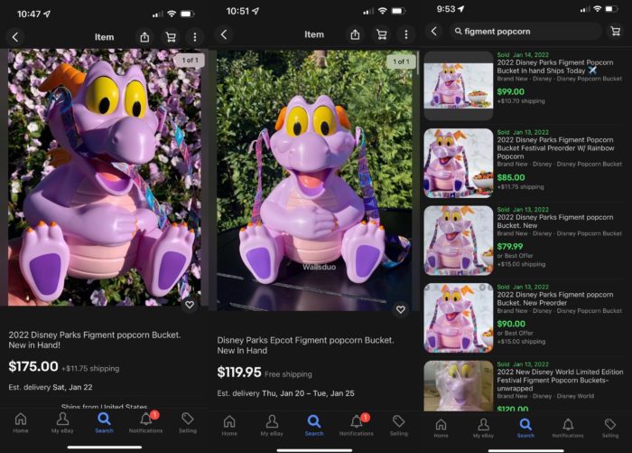Click title 'Disney Parks Epcot Figment popcorn Bucket'
Viewport: 632px width, 453px height.
tap(305, 345)
